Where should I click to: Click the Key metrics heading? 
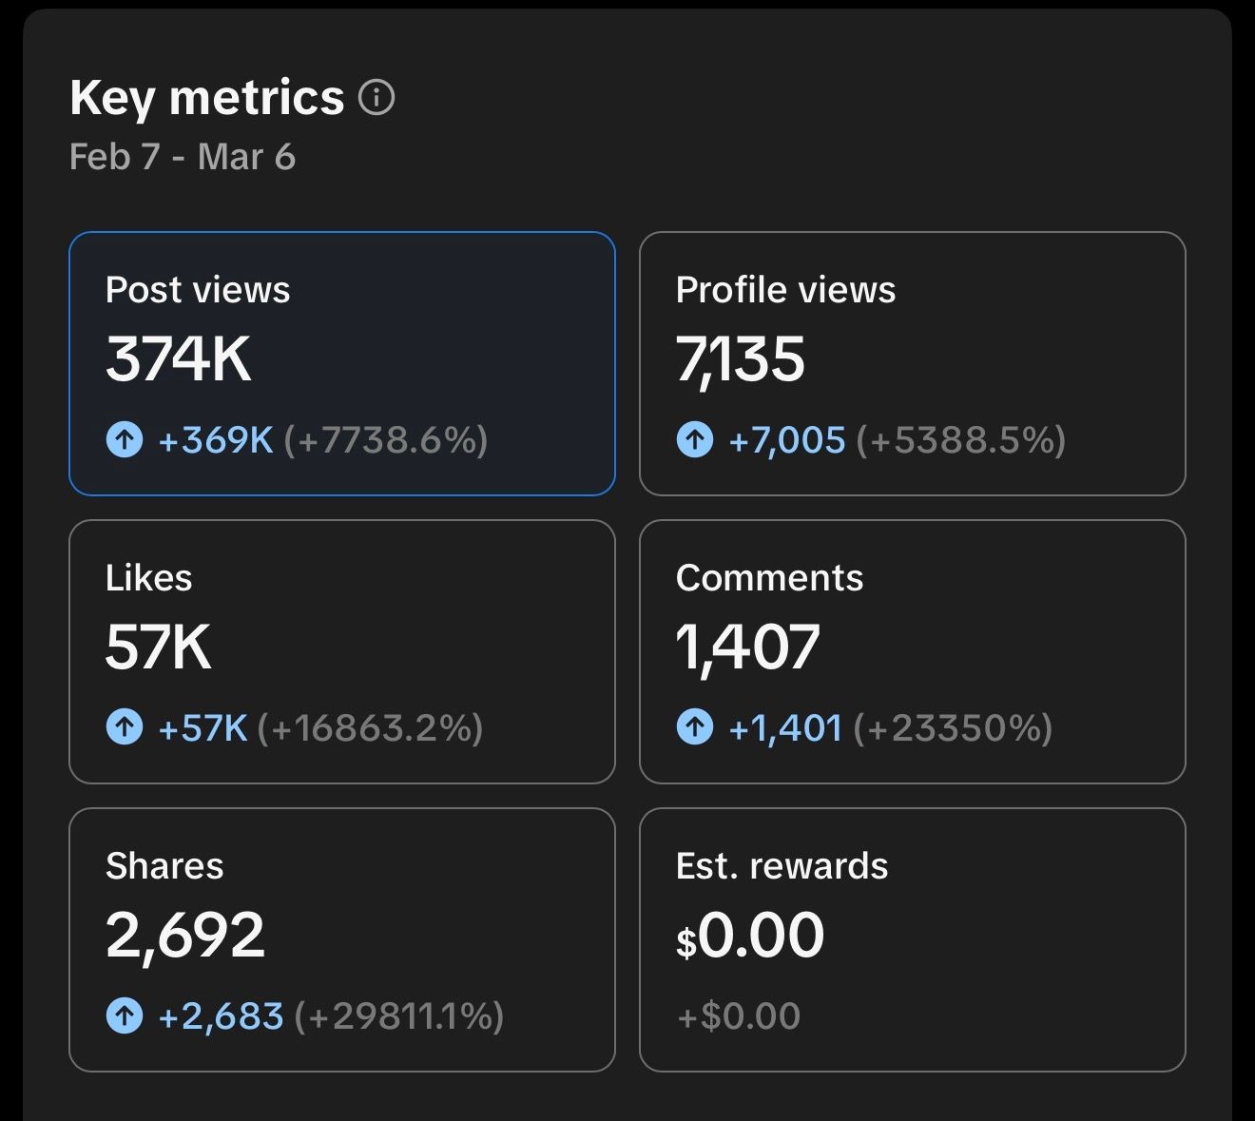click(x=207, y=97)
